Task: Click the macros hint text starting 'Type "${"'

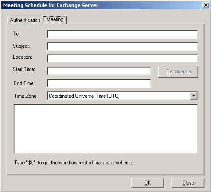Action: [x=74, y=163]
